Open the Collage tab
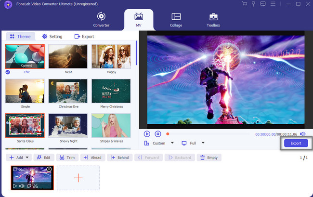Viewport: 313px width, 197px height. tap(176, 20)
